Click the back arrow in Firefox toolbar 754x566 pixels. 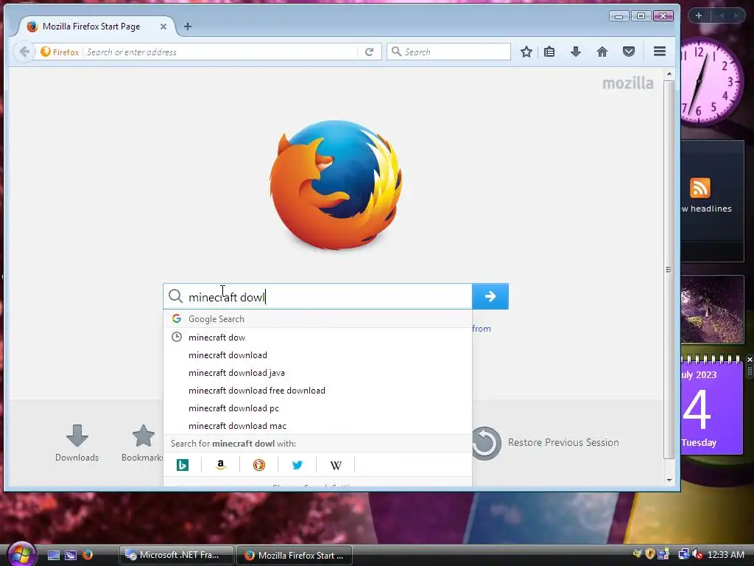[x=24, y=52]
